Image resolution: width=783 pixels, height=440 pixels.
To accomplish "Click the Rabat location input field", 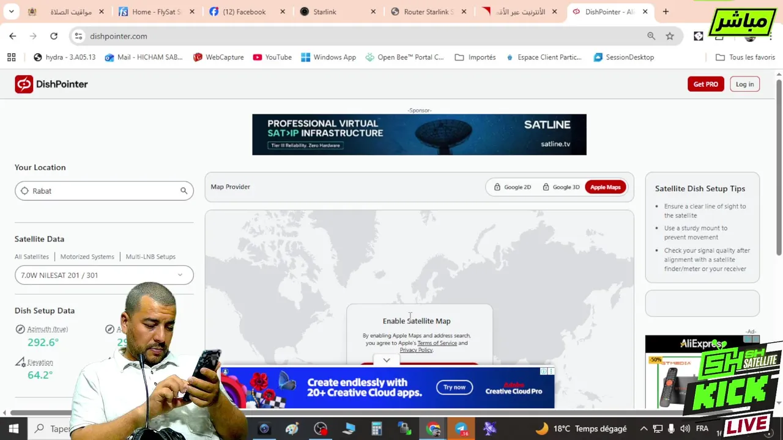I will tap(104, 191).
